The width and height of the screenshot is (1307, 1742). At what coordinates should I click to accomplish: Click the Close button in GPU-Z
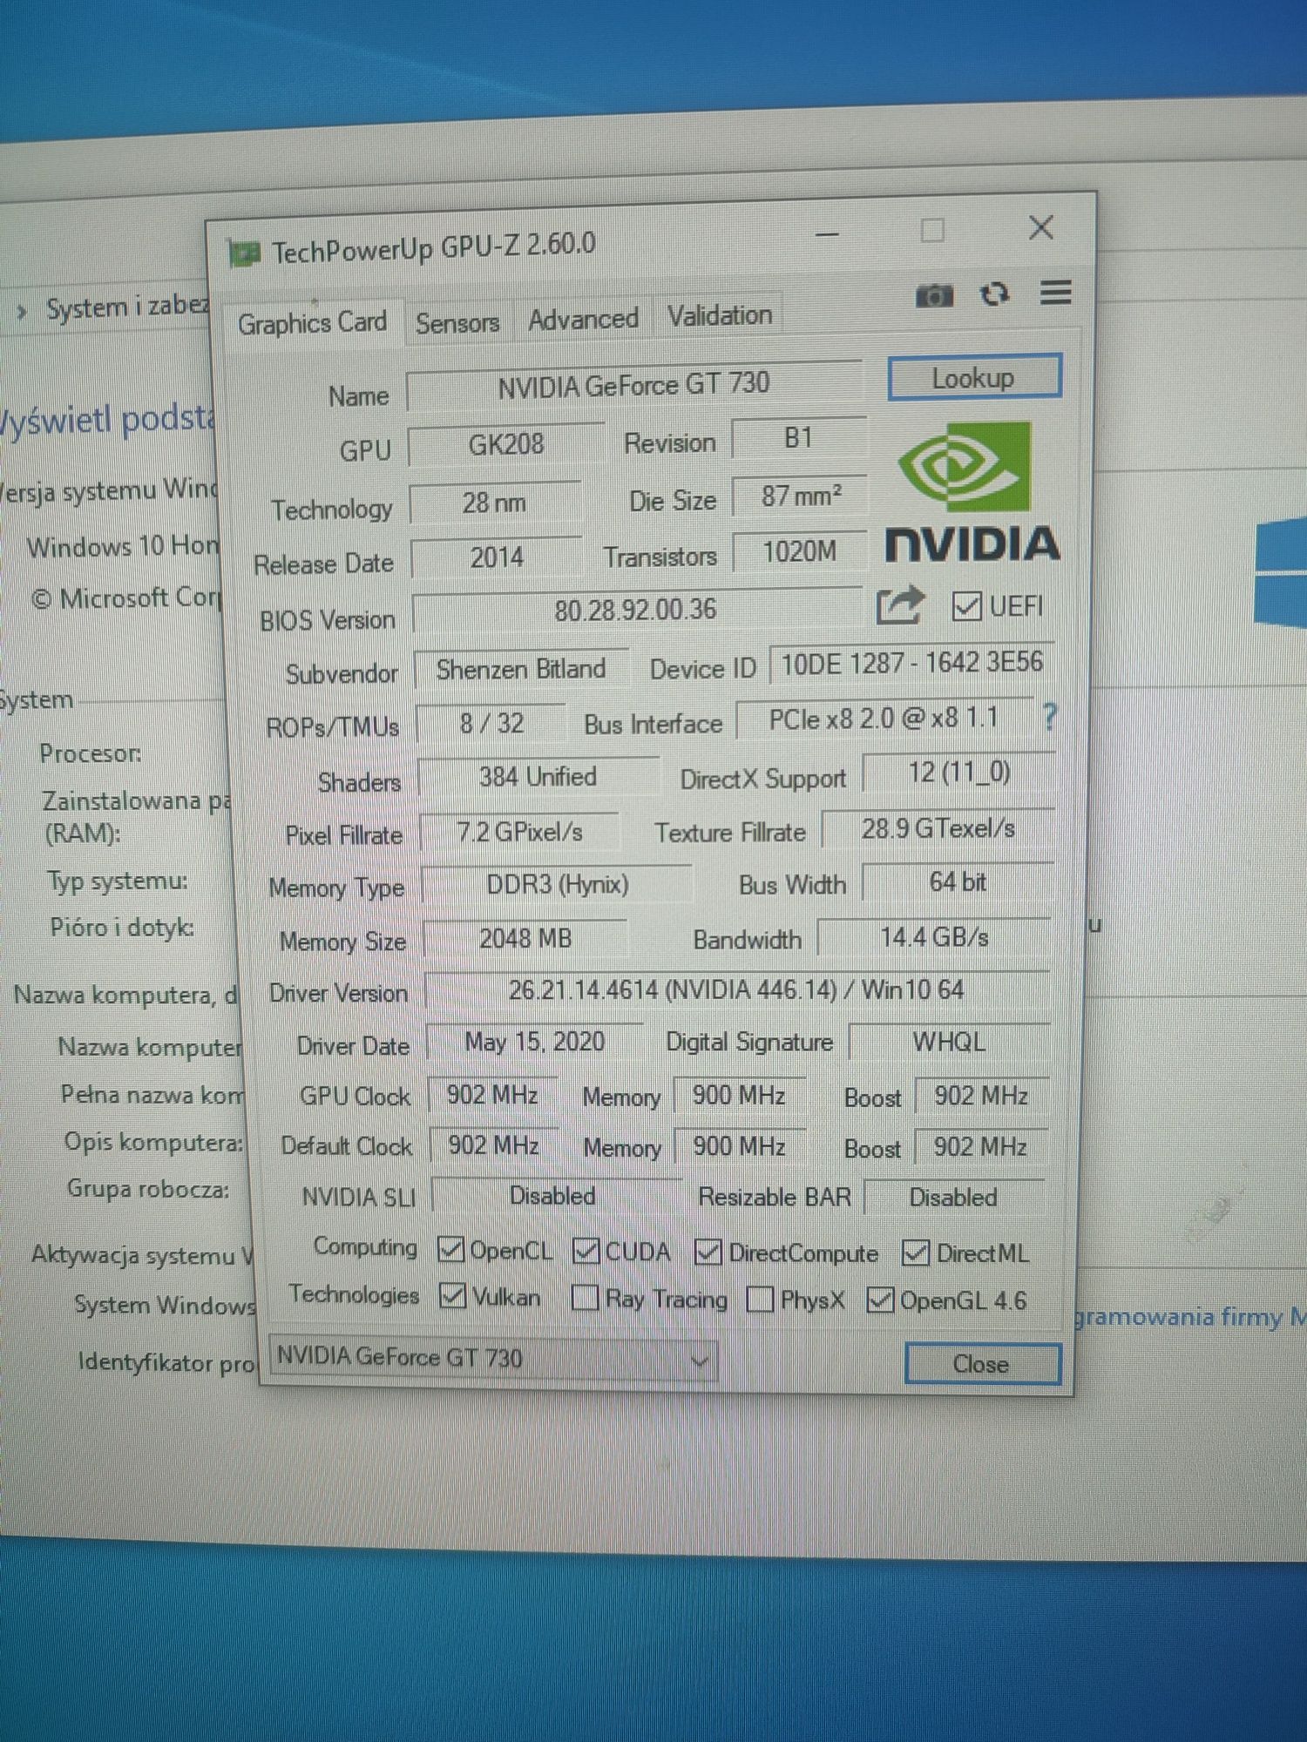[x=982, y=1363]
